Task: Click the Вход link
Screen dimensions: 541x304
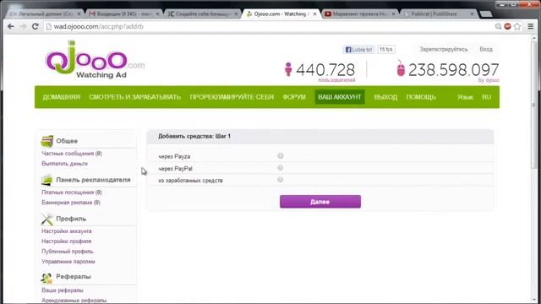Action: point(486,49)
